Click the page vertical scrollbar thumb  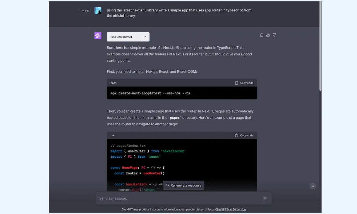(320, 46)
